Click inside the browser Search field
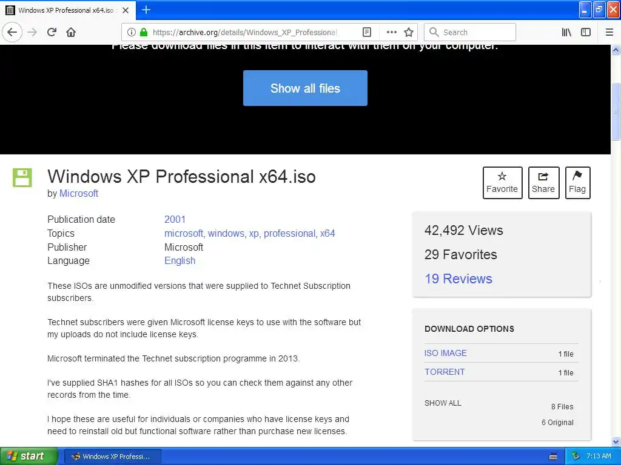This screenshot has height=465, width=621. 470,32
